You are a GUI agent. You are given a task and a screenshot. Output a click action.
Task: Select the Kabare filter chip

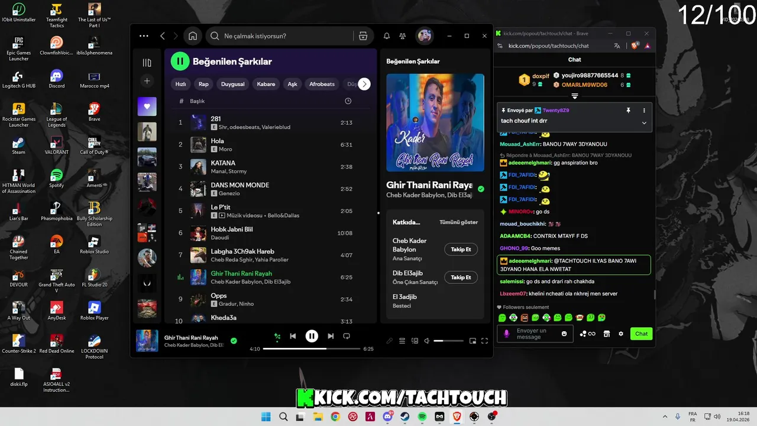[266, 84]
